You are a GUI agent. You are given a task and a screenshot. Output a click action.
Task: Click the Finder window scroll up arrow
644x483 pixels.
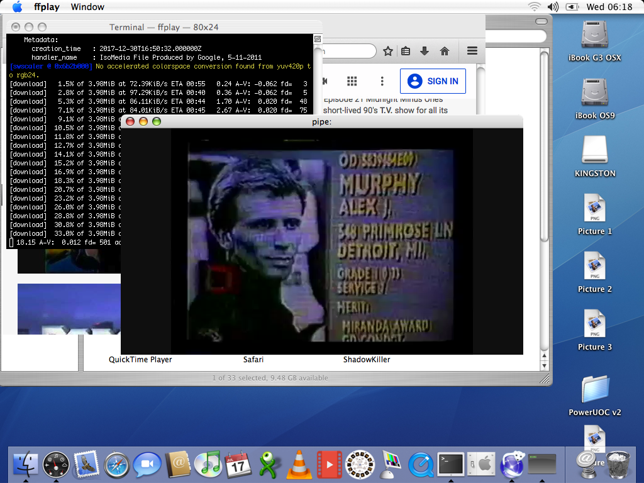click(544, 356)
